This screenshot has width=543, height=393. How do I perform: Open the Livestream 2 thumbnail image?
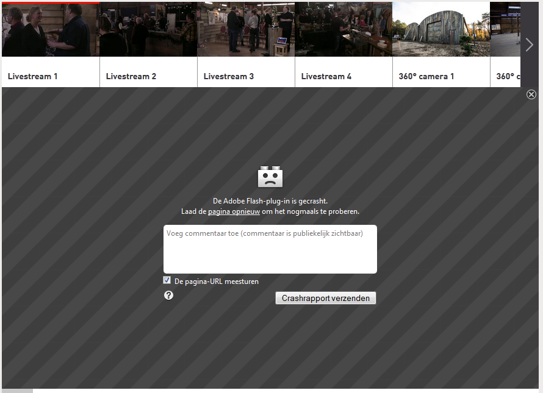click(x=148, y=29)
